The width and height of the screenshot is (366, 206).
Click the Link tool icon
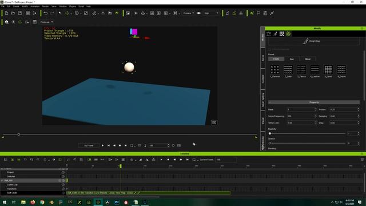pos(94,13)
